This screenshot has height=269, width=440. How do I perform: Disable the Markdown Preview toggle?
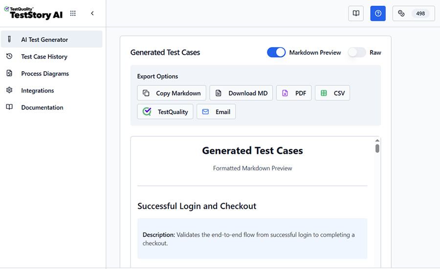click(276, 52)
